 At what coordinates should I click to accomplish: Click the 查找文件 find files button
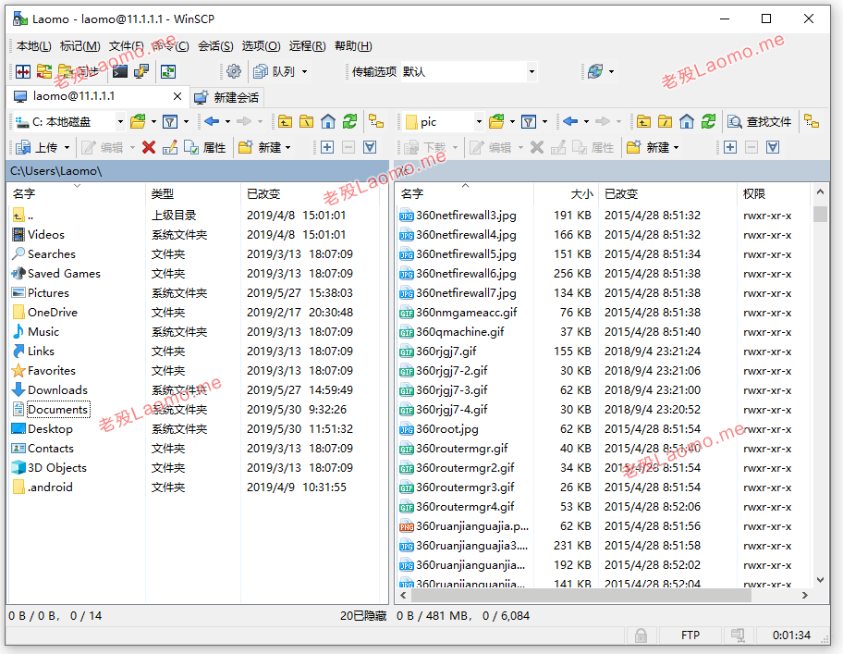click(759, 122)
